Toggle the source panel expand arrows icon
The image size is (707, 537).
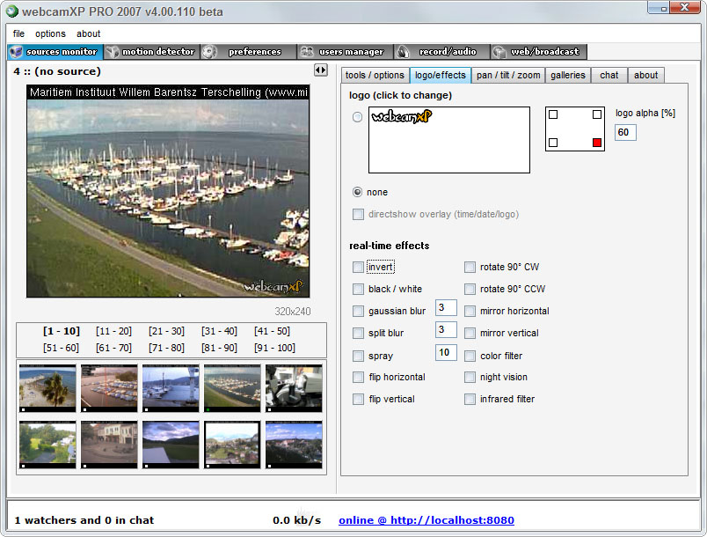click(321, 70)
